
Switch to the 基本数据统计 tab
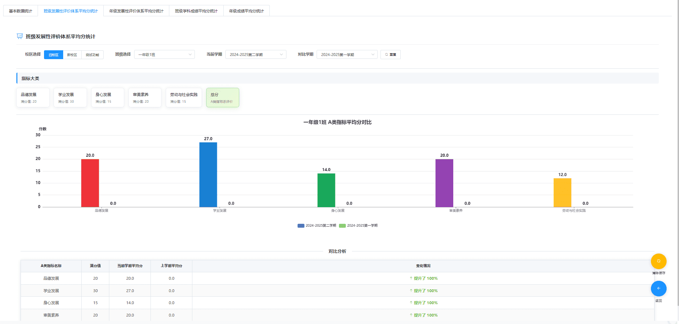[x=21, y=11]
